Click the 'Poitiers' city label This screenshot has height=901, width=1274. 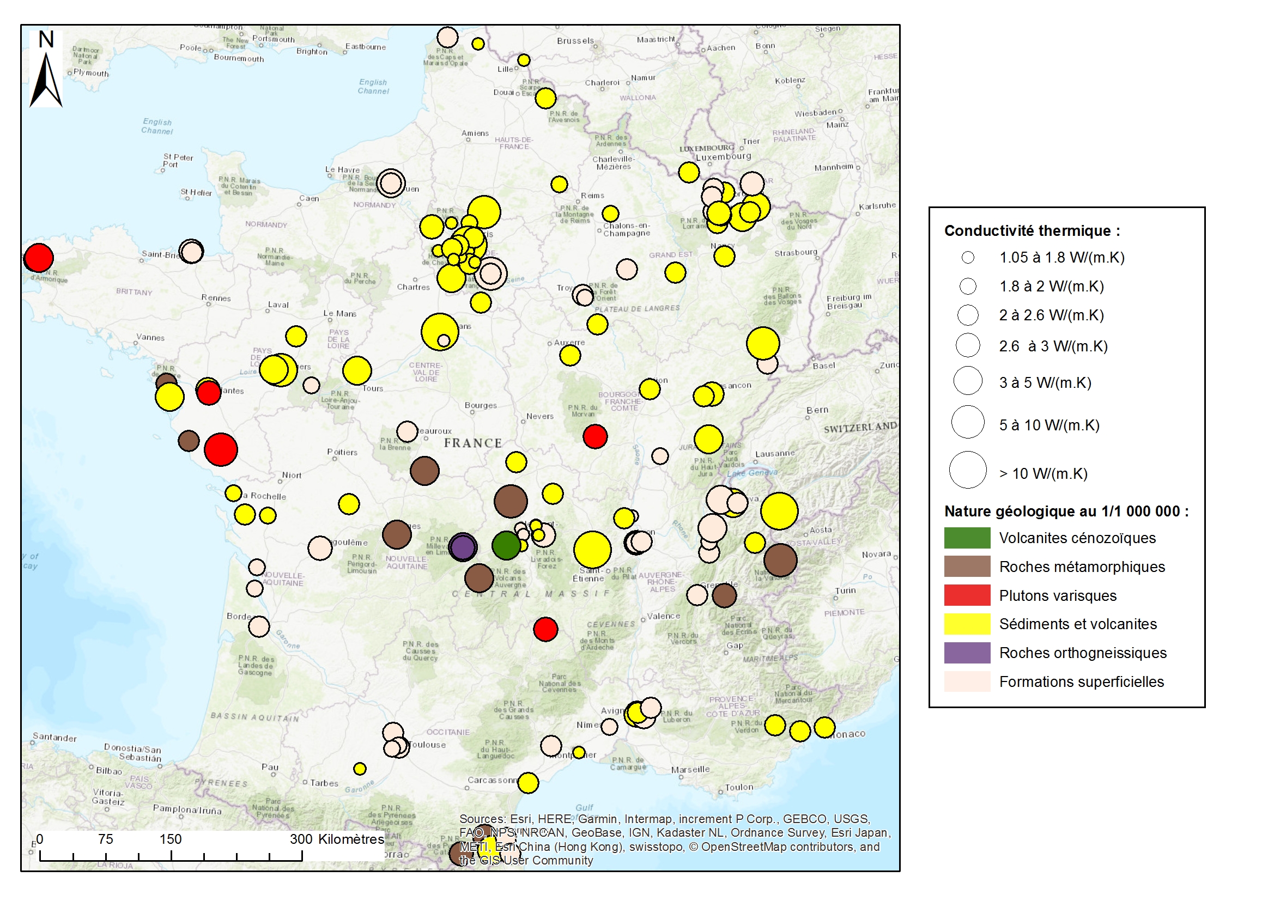[x=342, y=452]
